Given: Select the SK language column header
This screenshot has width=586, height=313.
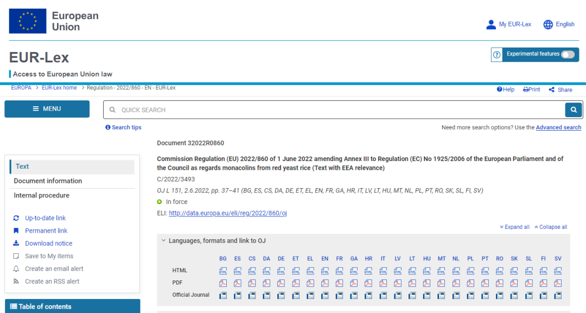Looking at the screenshot, I should coord(514,258).
